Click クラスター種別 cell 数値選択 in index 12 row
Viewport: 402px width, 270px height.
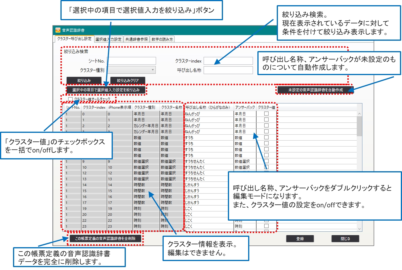coord(146,173)
